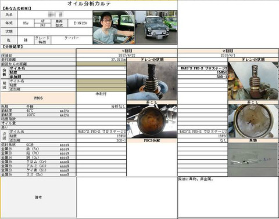Viewport: 279px width, 219px height.
Task: Open the photo of the man in car
Action: (114, 27)
